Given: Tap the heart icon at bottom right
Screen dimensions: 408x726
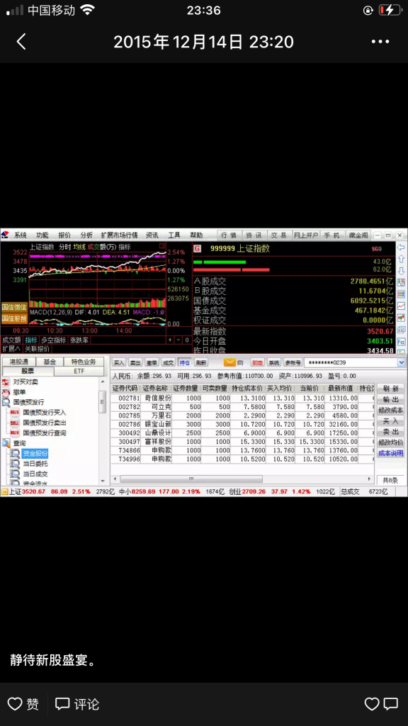Looking at the screenshot, I should [x=372, y=704].
